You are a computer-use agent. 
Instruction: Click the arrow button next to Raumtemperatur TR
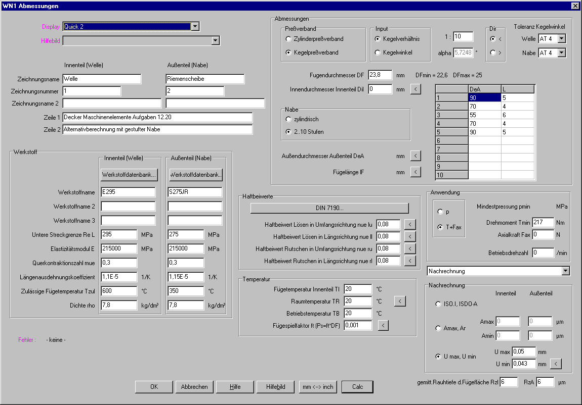tap(399, 301)
